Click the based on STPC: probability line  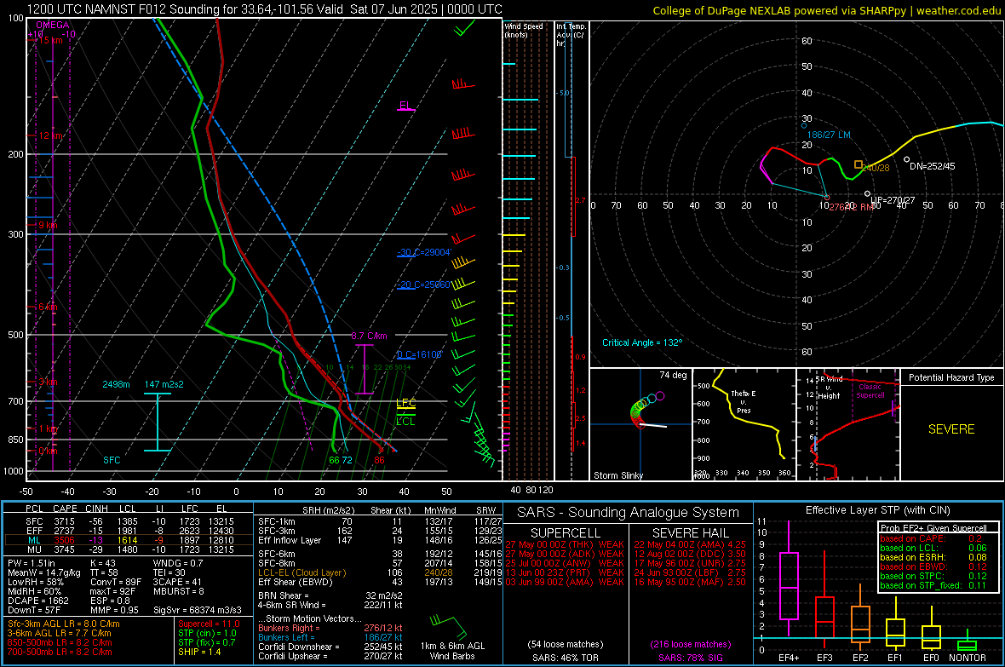click(x=933, y=576)
